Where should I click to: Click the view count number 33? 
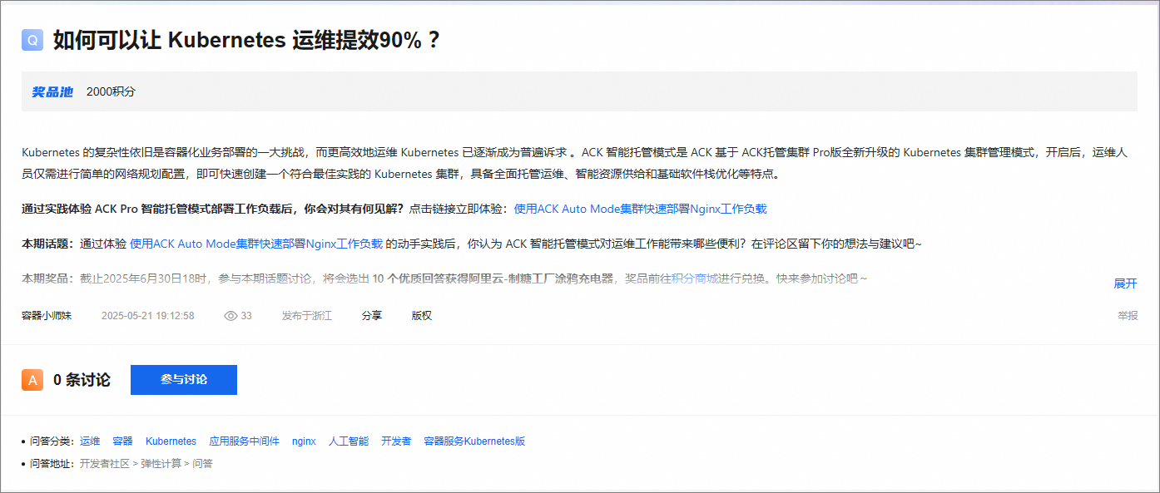click(x=246, y=316)
